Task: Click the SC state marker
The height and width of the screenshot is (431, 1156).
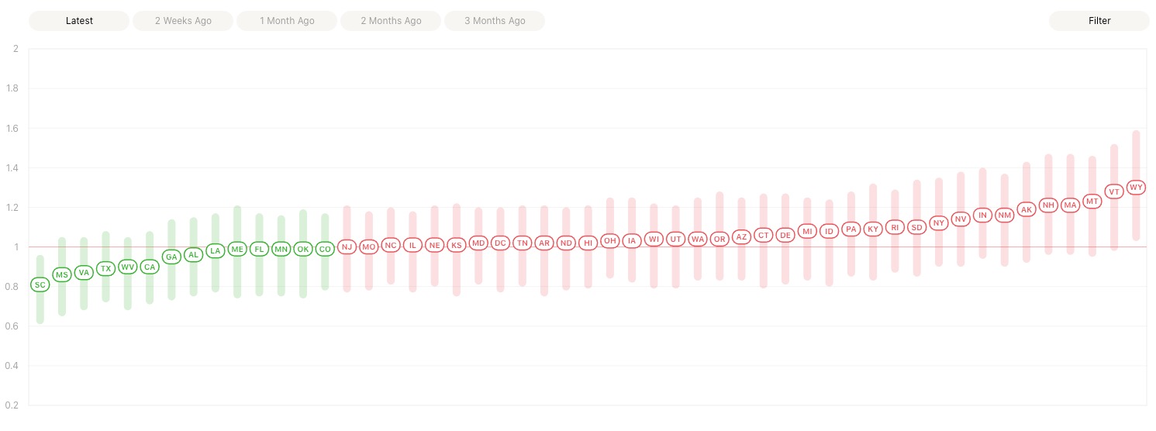Action: tap(40, 285)
